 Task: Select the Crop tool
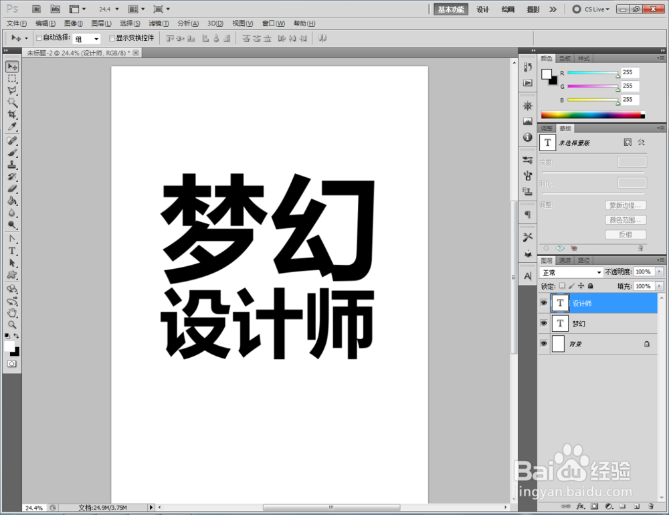click(x=12, y=114)
